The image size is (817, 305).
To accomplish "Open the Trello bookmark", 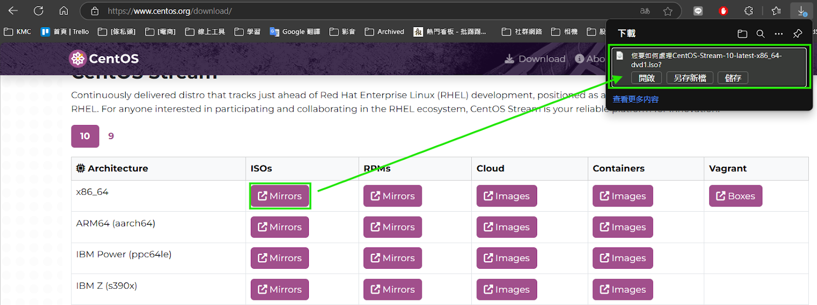I will point(65,32).
